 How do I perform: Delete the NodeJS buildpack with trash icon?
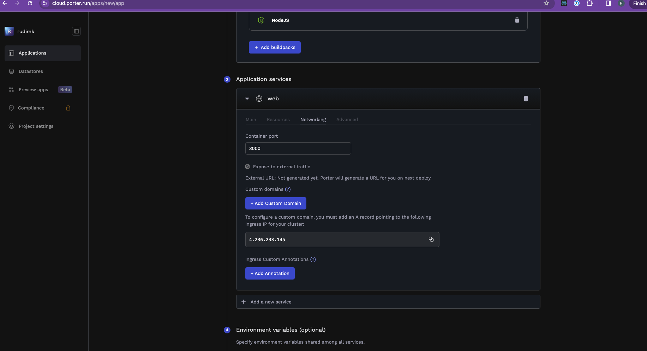517,20
